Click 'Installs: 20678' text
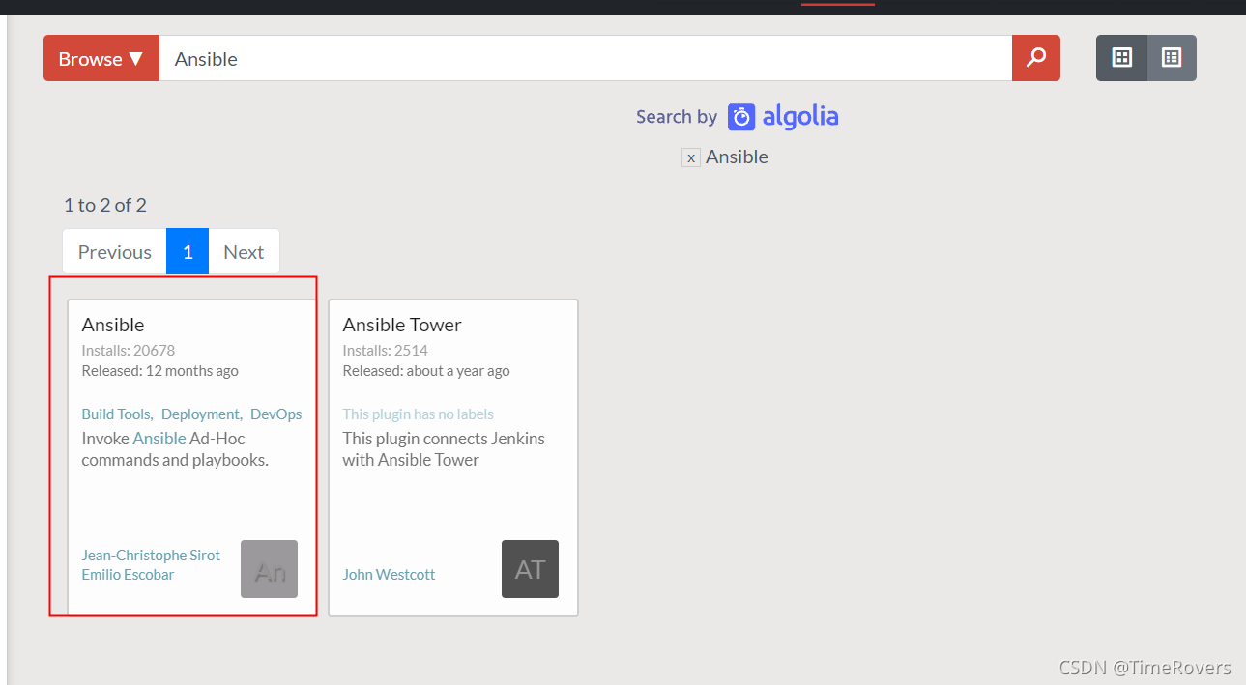The image size is (1246, 685). tap(129, 351)
